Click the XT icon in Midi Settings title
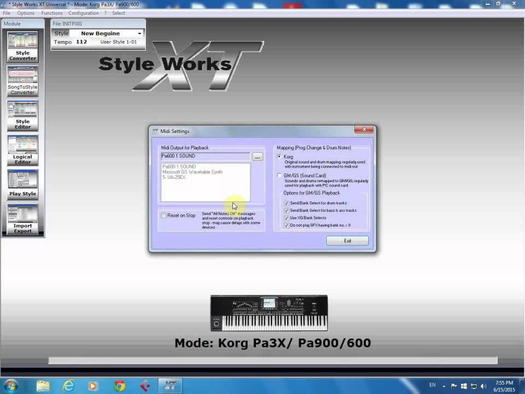The height and width of the screenshot is (394, 525). pyautogui.click(x=155, y=131)
